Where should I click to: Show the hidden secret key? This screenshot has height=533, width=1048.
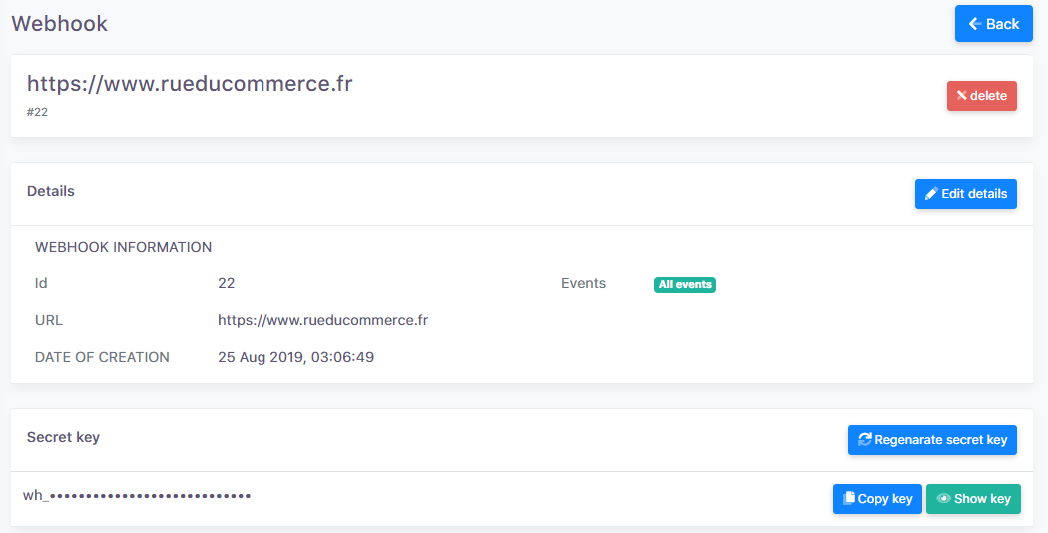(973, 499)
